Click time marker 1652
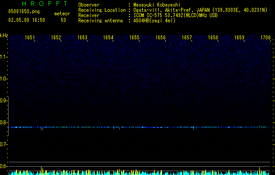Image resolution: width=275 pixels, height=175 pixels. point(56,38)
